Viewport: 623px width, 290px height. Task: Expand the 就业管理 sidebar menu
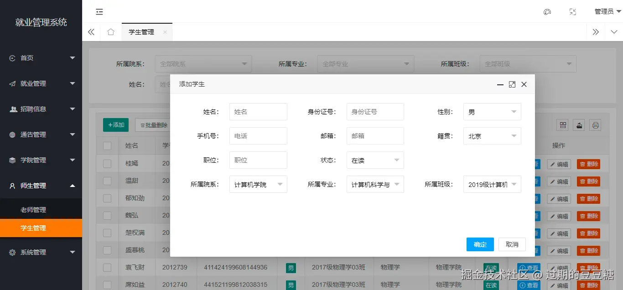pyautogui.click(x=41, y=83)
